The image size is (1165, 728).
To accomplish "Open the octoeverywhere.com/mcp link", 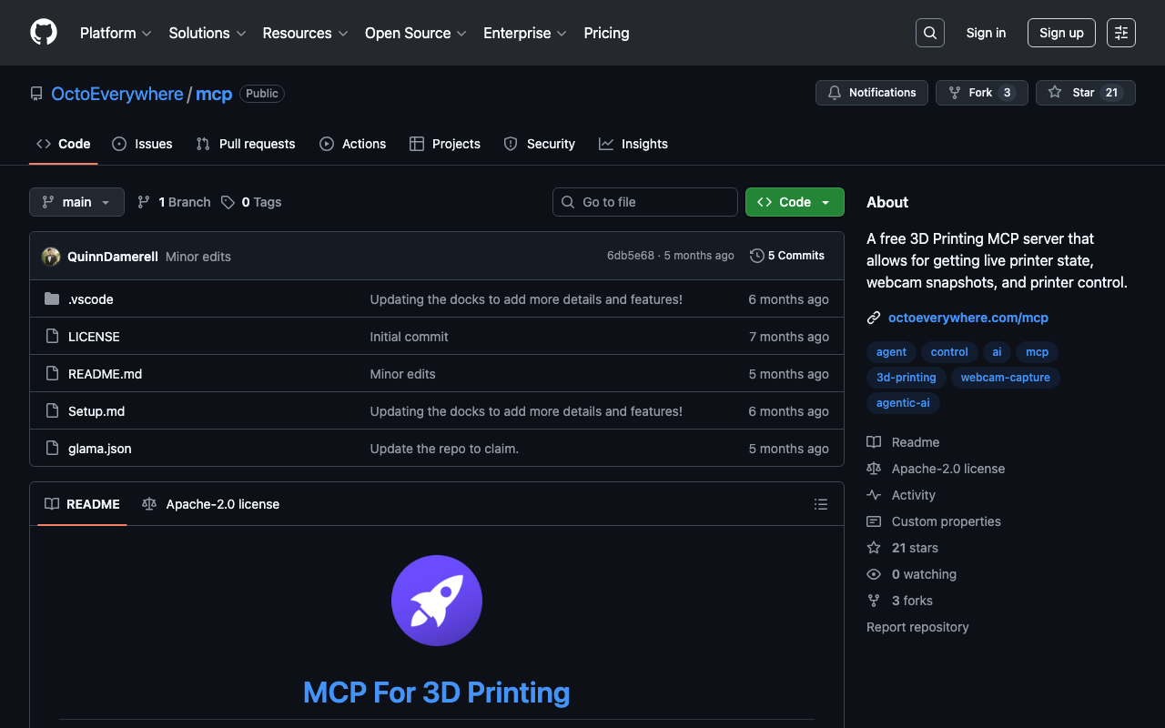I will point(967,318).
